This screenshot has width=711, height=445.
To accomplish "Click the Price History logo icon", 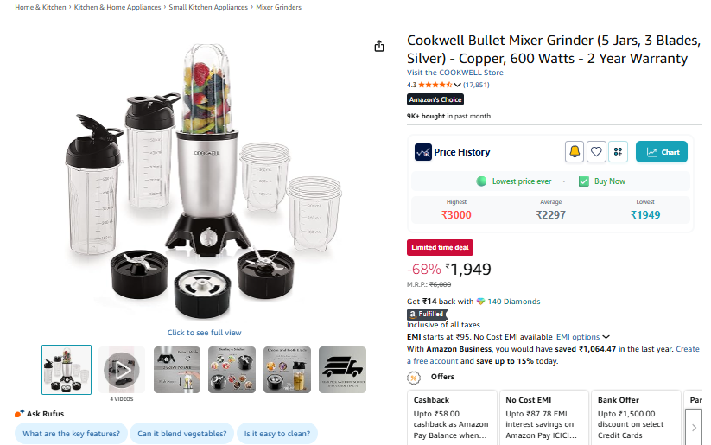I will coord(422,152).
